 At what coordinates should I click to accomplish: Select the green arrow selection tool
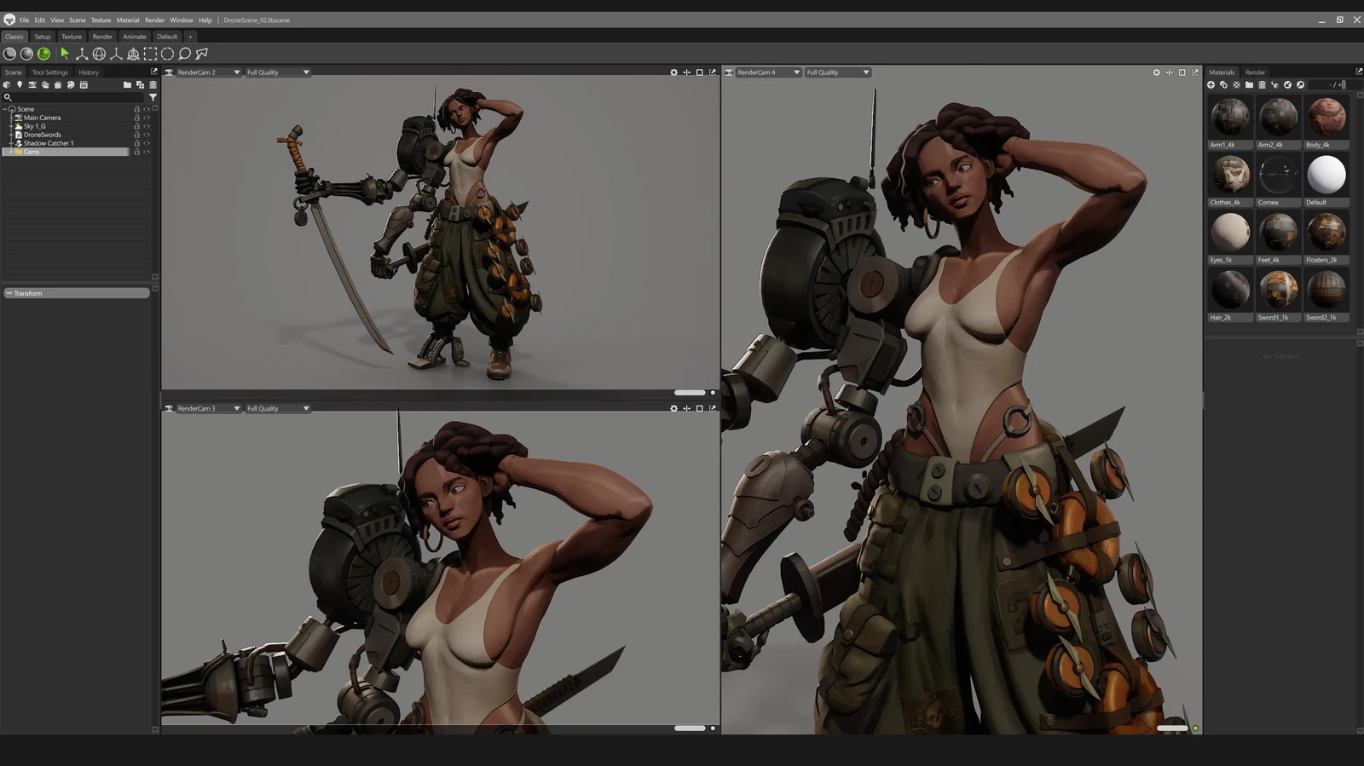tap(65, 54)
